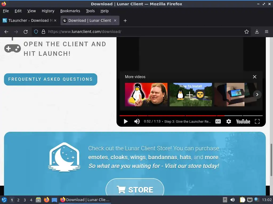273x204 pixels.
Task: Launch the file manager from the taskbar
Action: (x=38, y=200)
